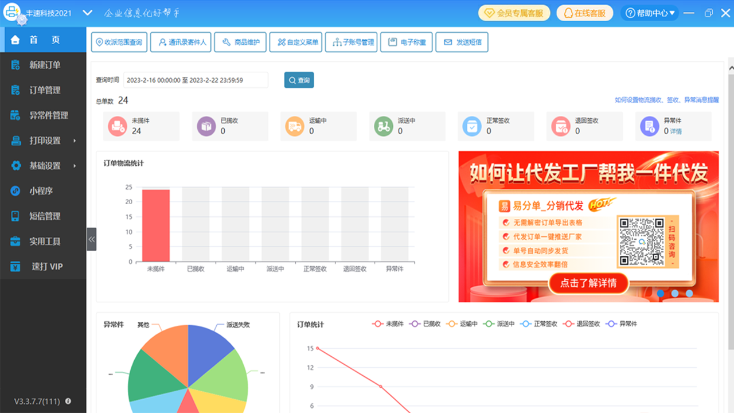Click the 正常签收 status icon
This screenshot has height=413, width=734.
point(473,126)
